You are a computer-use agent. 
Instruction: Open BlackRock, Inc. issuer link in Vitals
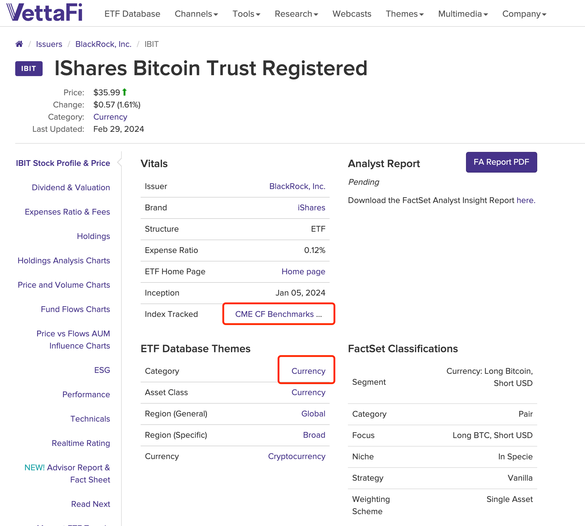[x=297, y=186]
